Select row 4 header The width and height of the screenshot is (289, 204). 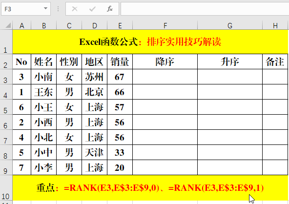[x=6, y=92]
